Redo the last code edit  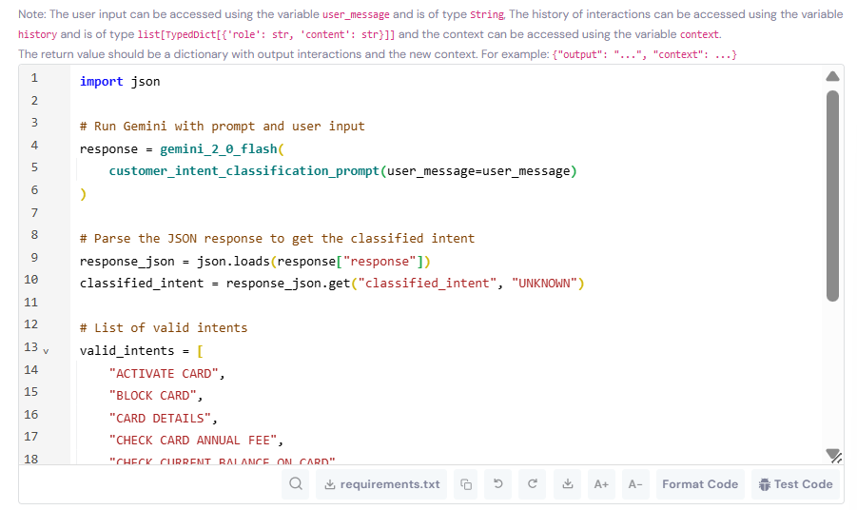pos(533,484)
